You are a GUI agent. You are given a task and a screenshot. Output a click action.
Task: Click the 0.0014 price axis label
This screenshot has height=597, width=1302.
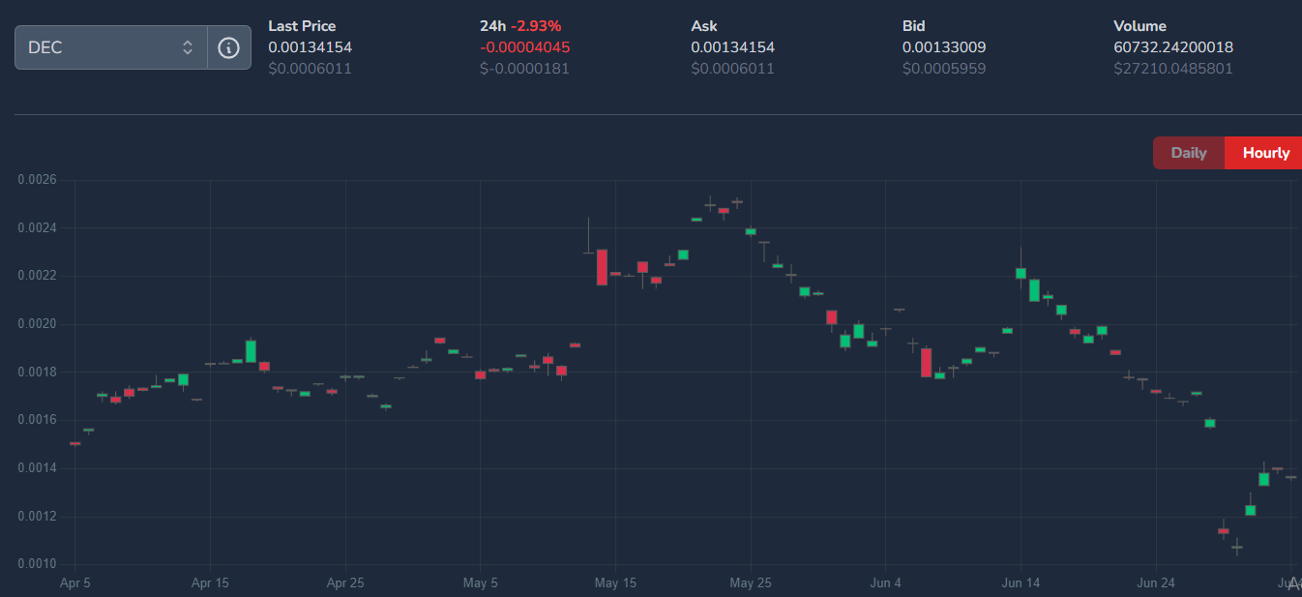[x=38, y=468]
